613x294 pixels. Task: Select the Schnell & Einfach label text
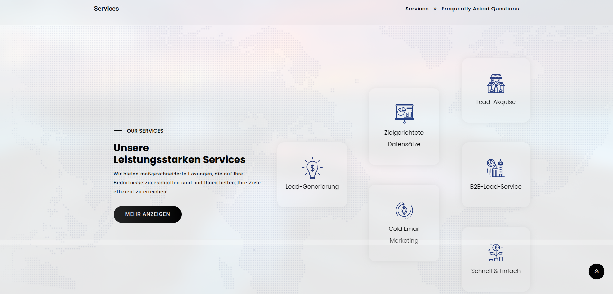coord(496,271)
